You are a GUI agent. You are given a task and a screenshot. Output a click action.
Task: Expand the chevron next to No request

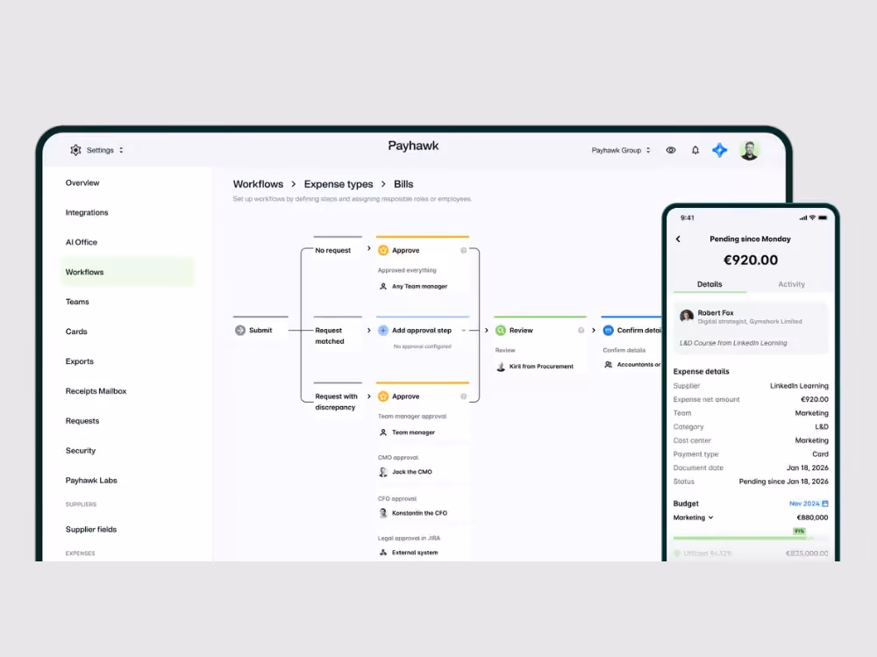[x=368, y=248]
